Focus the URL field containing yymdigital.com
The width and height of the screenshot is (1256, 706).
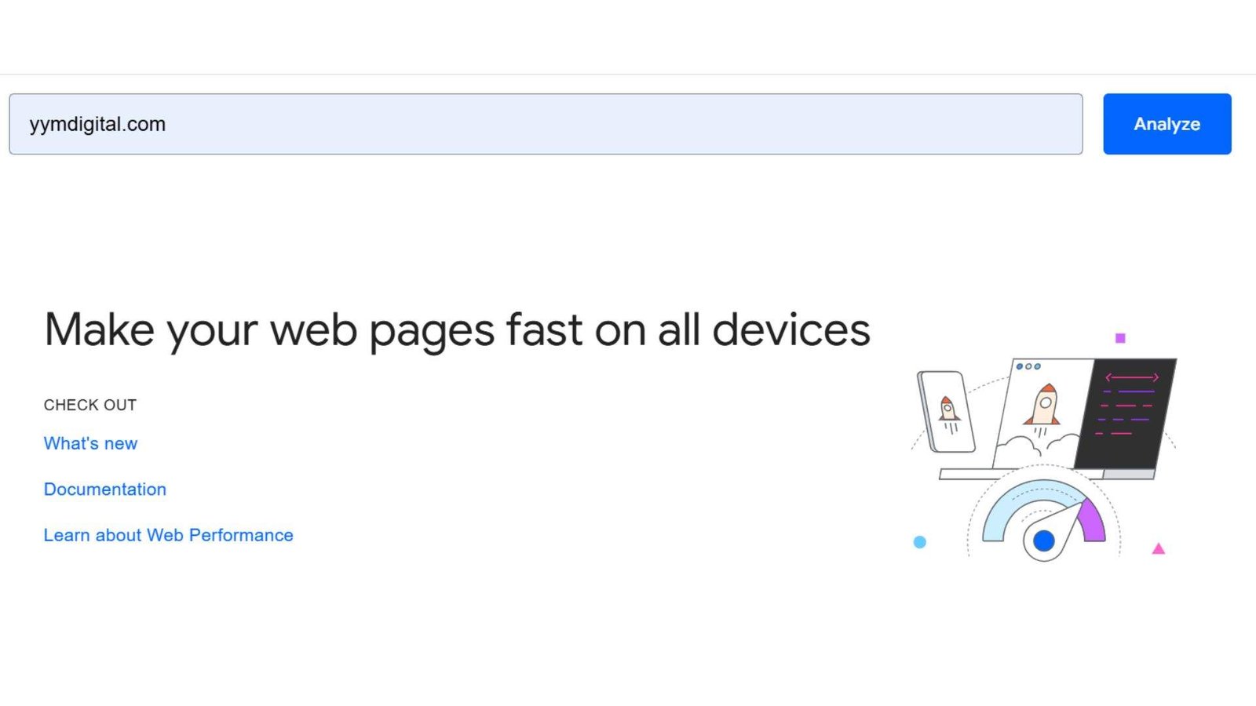click(546, 124)
